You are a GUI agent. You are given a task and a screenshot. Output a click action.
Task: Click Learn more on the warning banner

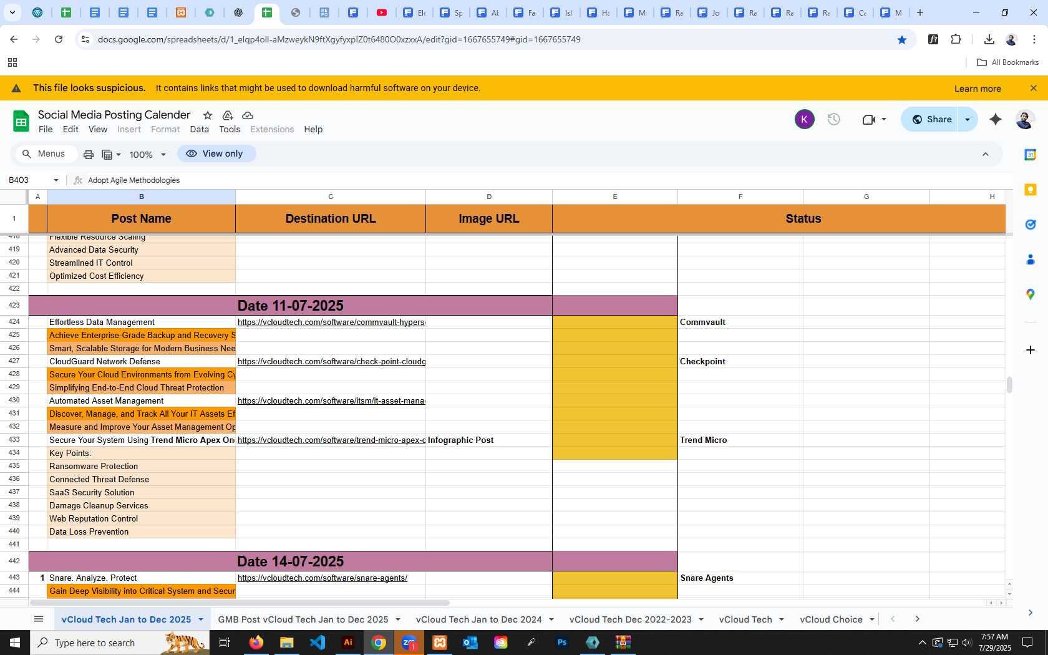(978, 89)
